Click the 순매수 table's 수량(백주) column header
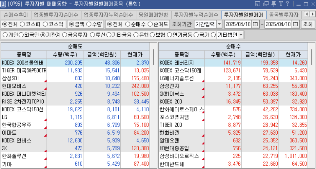Screen dimensions: 316x169 point(223,55)
